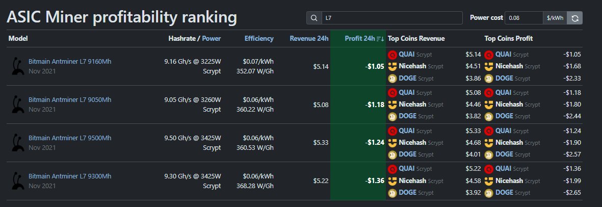The height and width of the screenshot is (207, 602).
Task: Click the DOGE revenue coin icon in the L7 9300Mh row
Action: (392, 193)
